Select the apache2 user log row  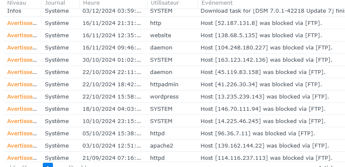click(174, 146)
